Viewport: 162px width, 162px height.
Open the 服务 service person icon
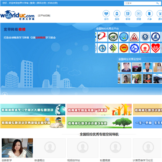pyautogui.click(x=117, y=14)
